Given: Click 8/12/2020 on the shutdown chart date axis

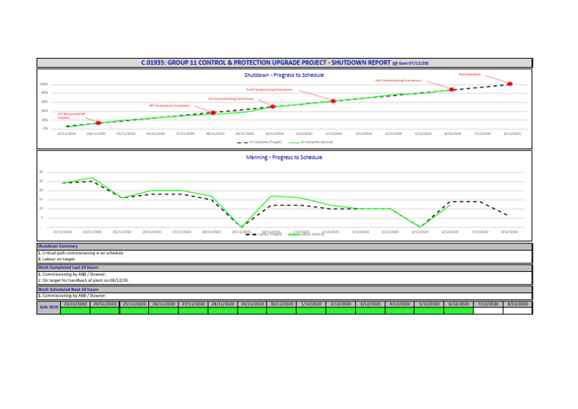Looking at the screenshot, I should click(513, 133).
